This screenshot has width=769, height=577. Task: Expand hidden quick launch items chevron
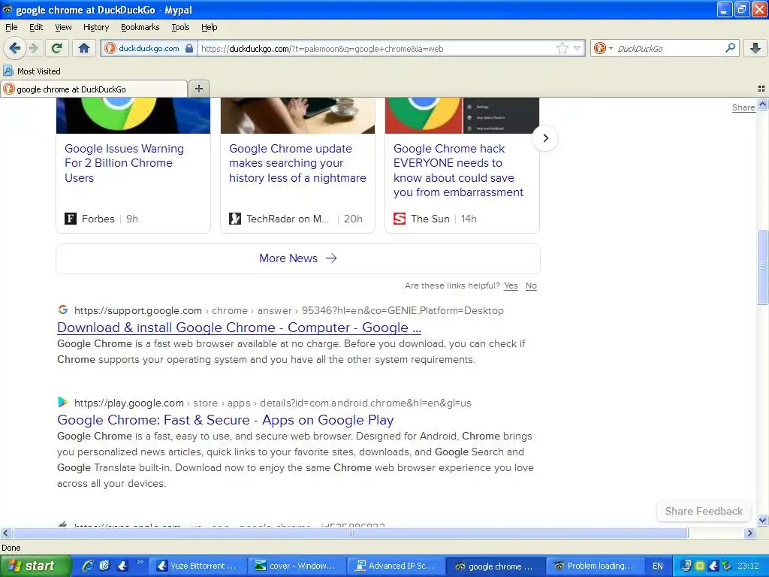(140, 562)
